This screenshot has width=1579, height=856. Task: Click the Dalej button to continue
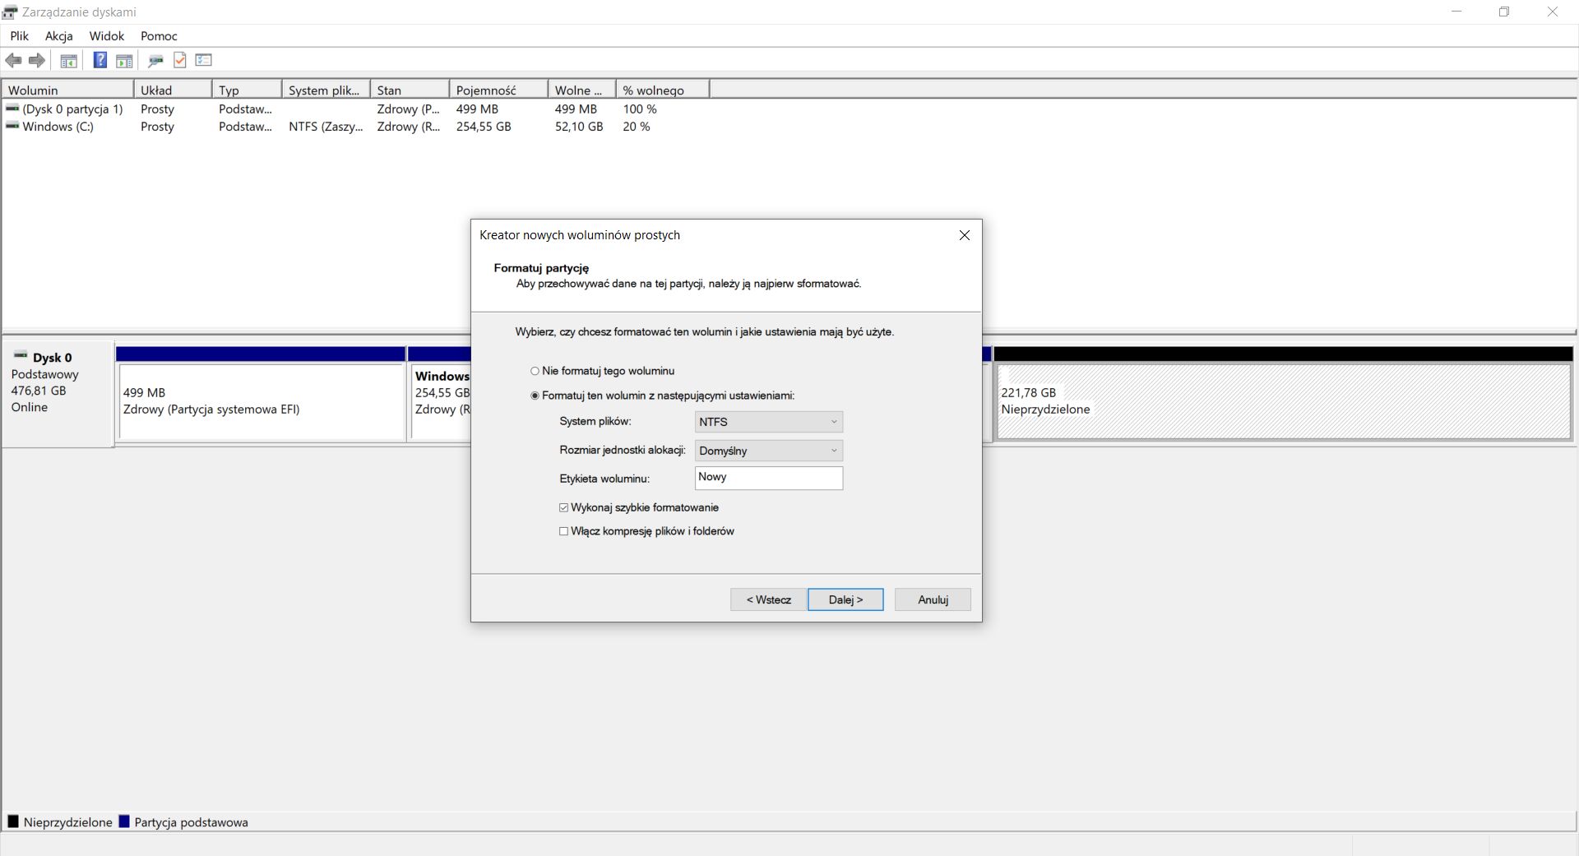pos(845,599)
